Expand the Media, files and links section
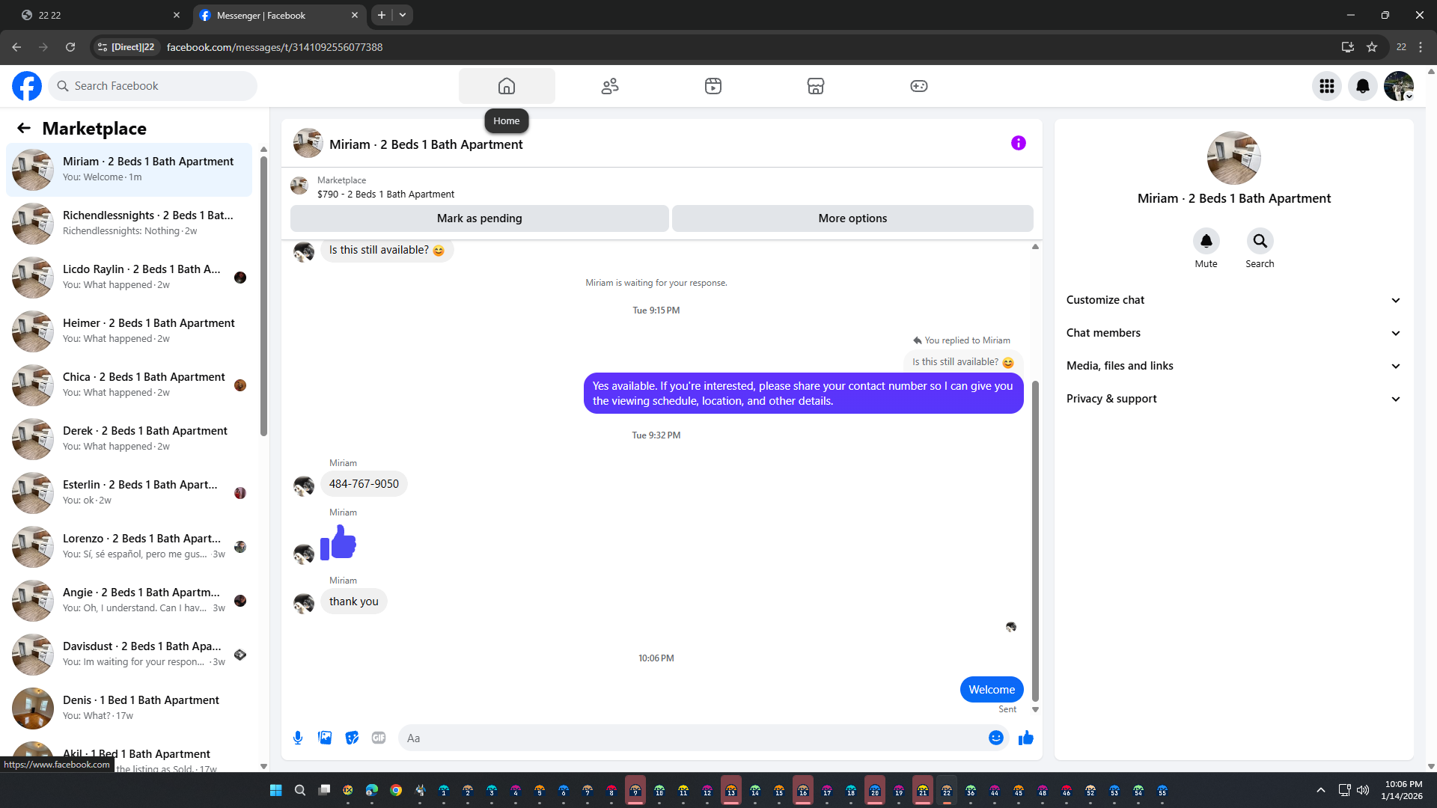The width and height of the screenshot is (1437, 808). click(x=1233, y=366)
